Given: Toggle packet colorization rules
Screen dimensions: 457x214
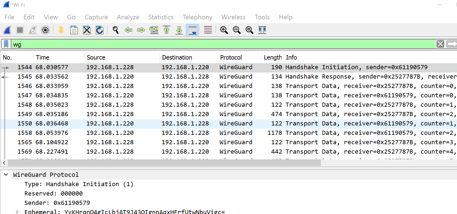Looking at the screenshot, I should (x=208, y=30).
